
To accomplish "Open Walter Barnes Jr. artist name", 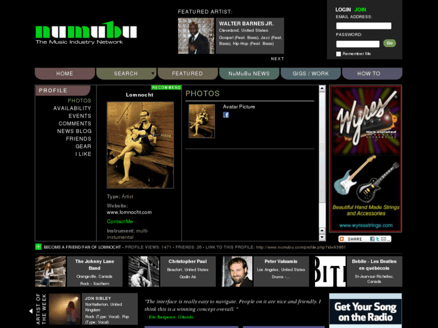I will pos(246,23).
